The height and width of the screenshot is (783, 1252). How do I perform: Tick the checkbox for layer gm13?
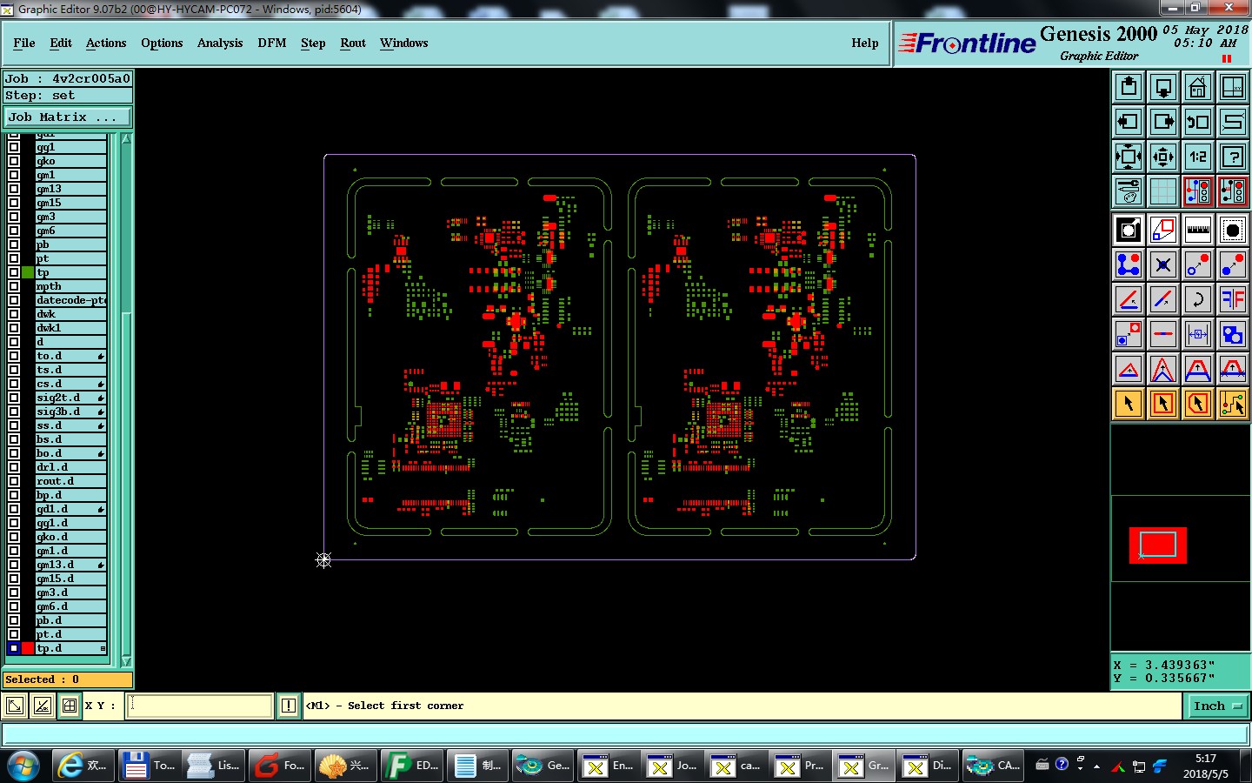(x=14, y=189)
